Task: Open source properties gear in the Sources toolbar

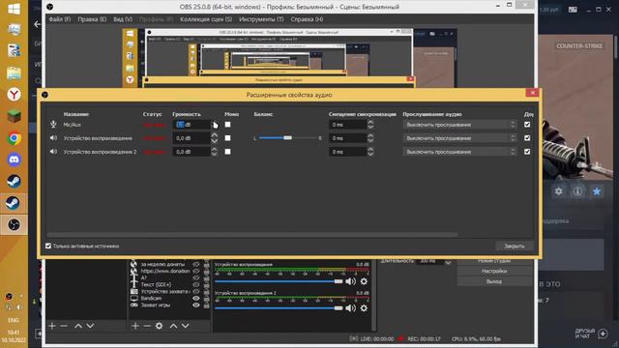Action: 159,326
